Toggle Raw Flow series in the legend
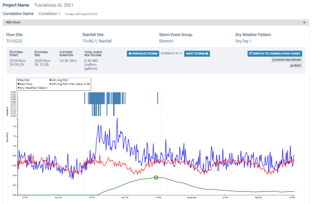312x204 pixels. pos(25,84)
